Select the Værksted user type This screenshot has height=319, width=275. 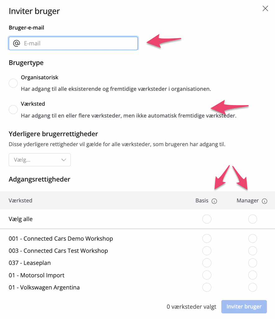13,109
